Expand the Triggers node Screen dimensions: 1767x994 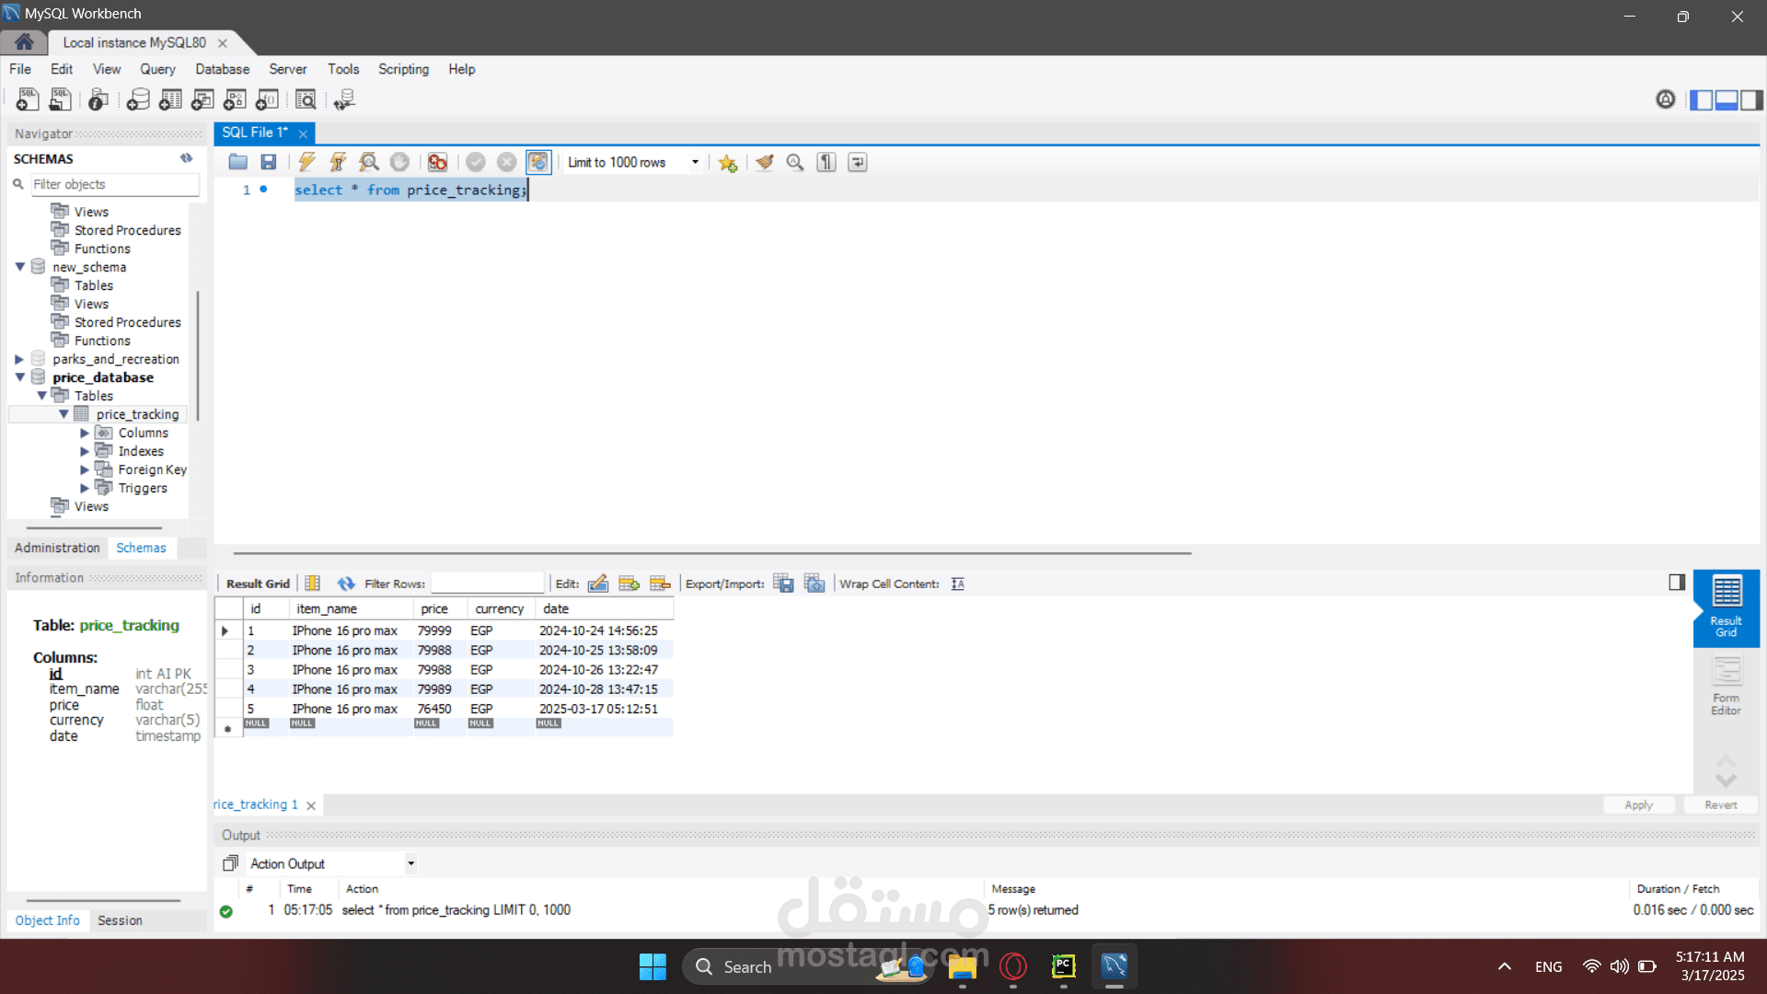[x=85, y=488]
